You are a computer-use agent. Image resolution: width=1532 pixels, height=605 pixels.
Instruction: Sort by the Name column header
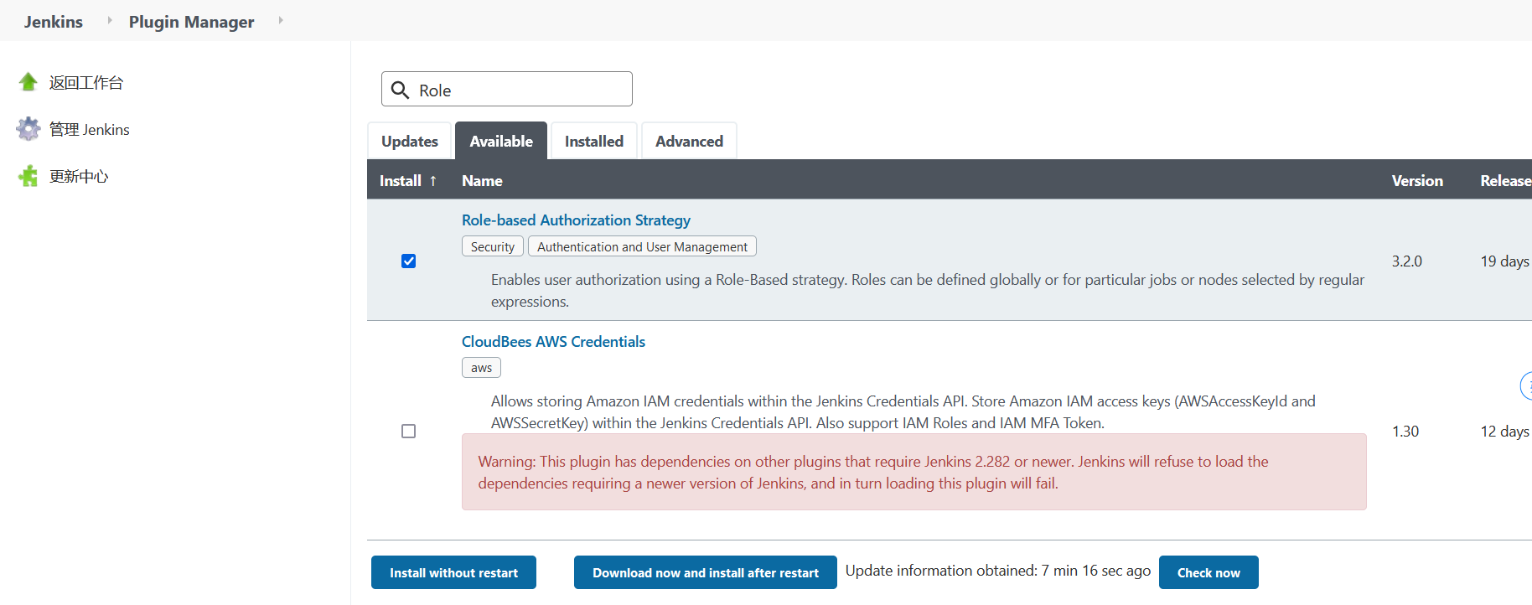coord(482,181)
